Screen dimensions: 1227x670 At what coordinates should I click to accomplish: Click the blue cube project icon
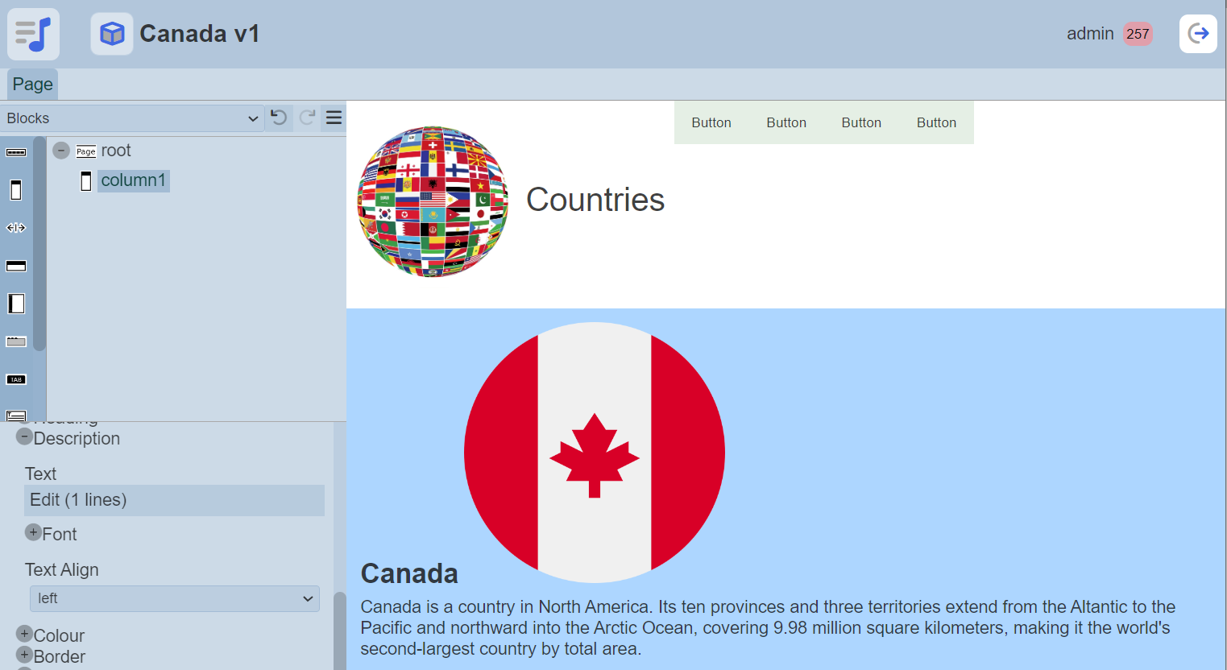tap(112, 34)
